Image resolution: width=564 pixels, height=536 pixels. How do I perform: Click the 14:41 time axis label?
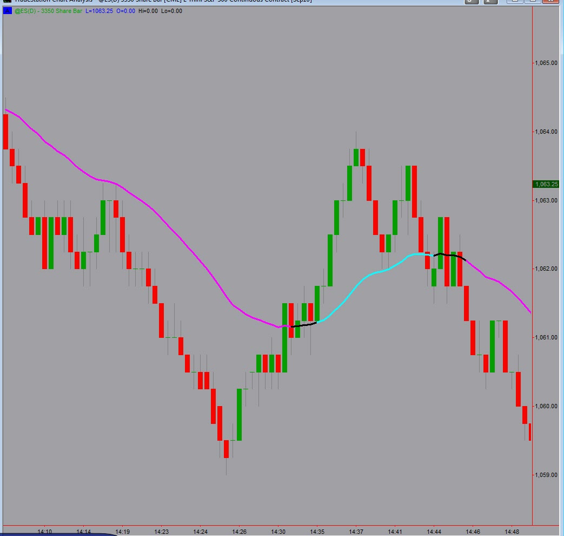(x=395, y=532)
